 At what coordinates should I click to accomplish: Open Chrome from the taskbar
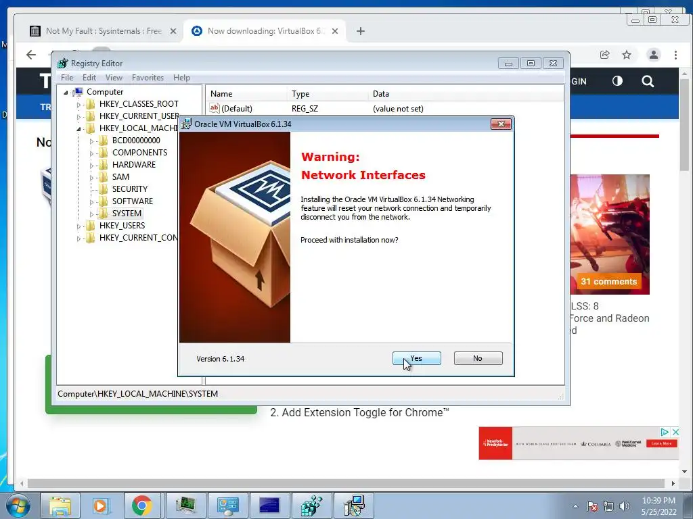tap(142, 505)
